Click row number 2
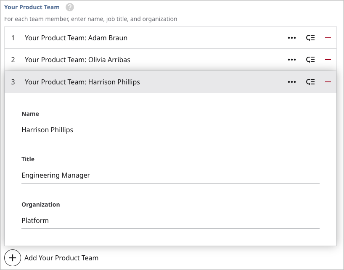The height and width of the screenshot is (270, 344). (x=13, y=60)
